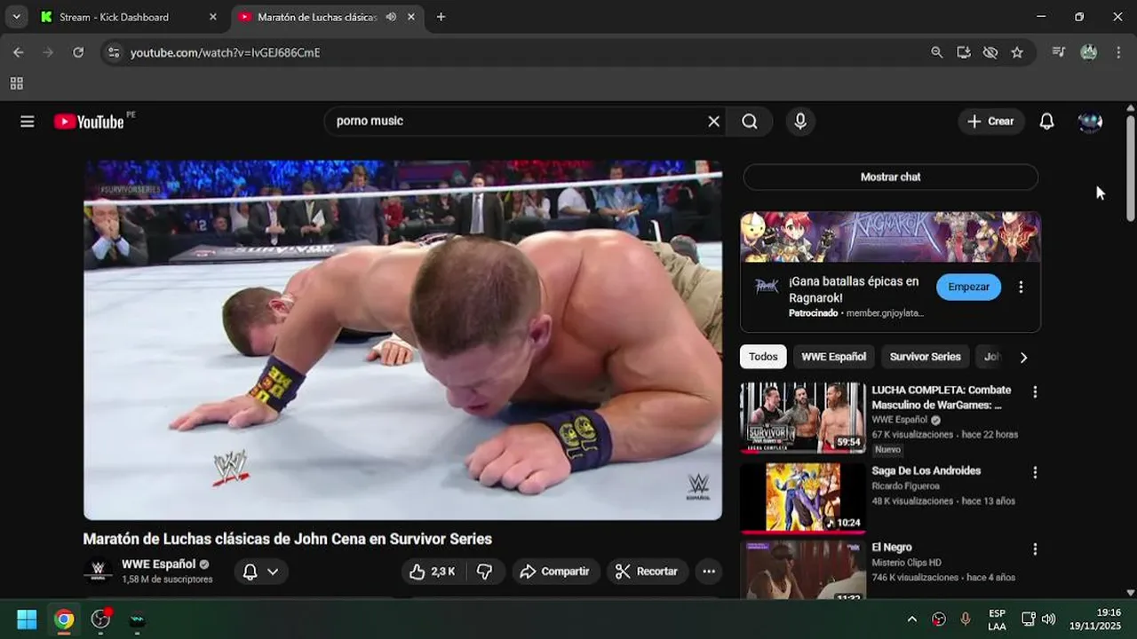Dislike the video with thumbs down

pos(485,572)
